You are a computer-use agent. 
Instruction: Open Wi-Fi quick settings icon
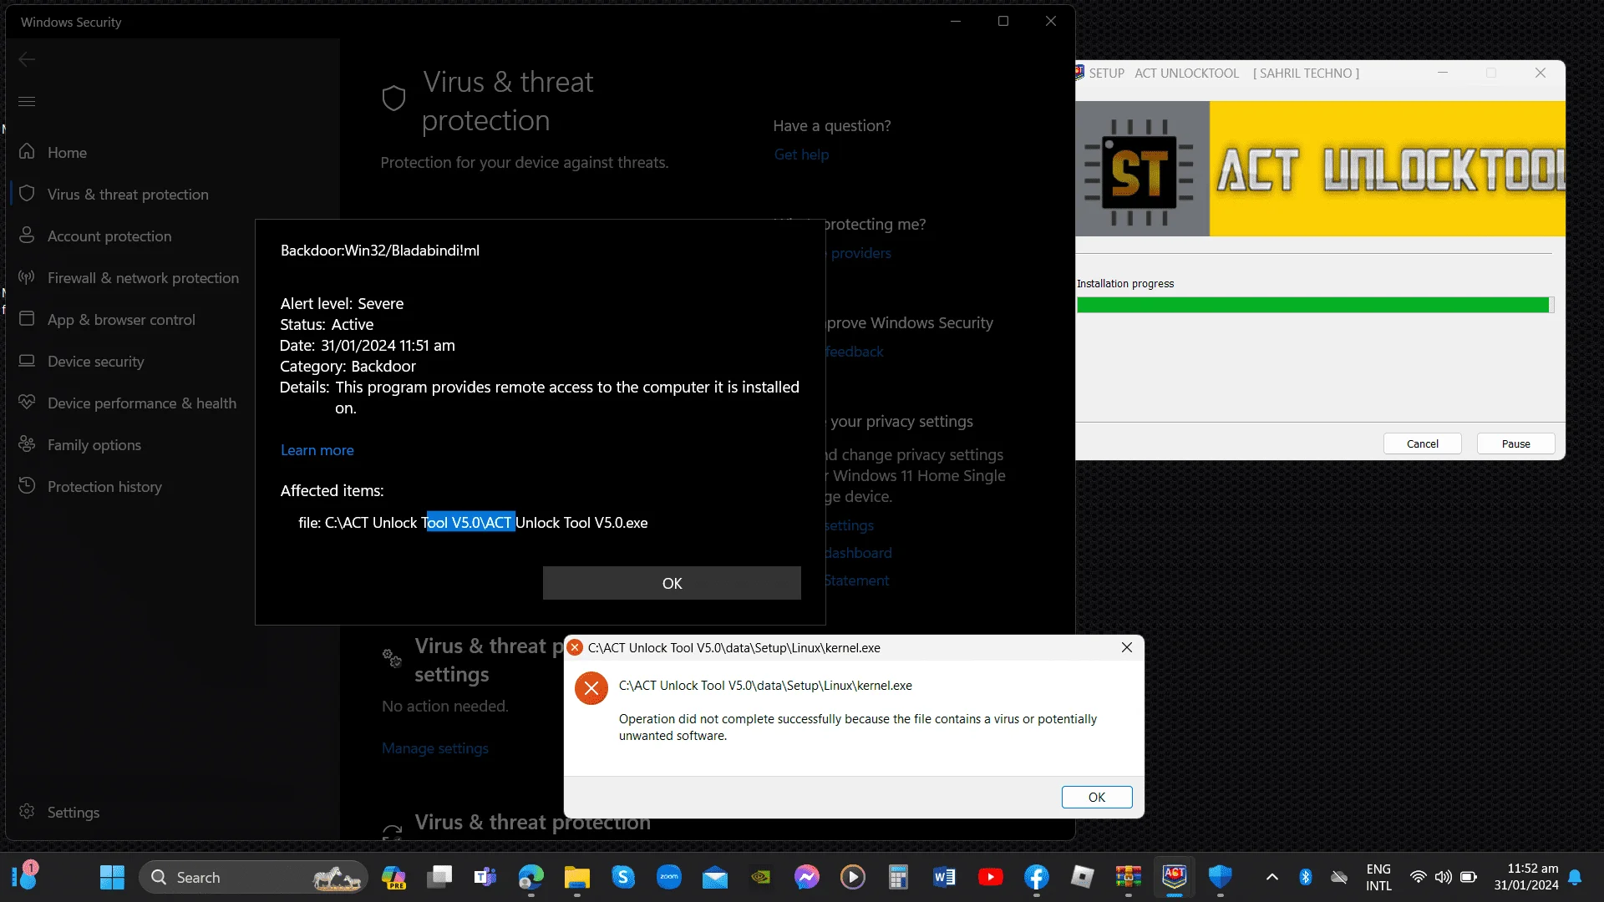pos(1418,877)
